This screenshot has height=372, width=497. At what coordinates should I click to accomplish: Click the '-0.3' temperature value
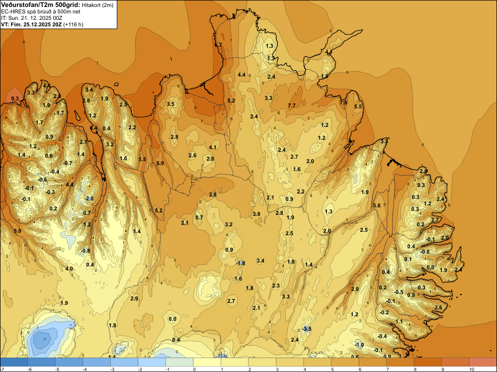tap(50, 192)
